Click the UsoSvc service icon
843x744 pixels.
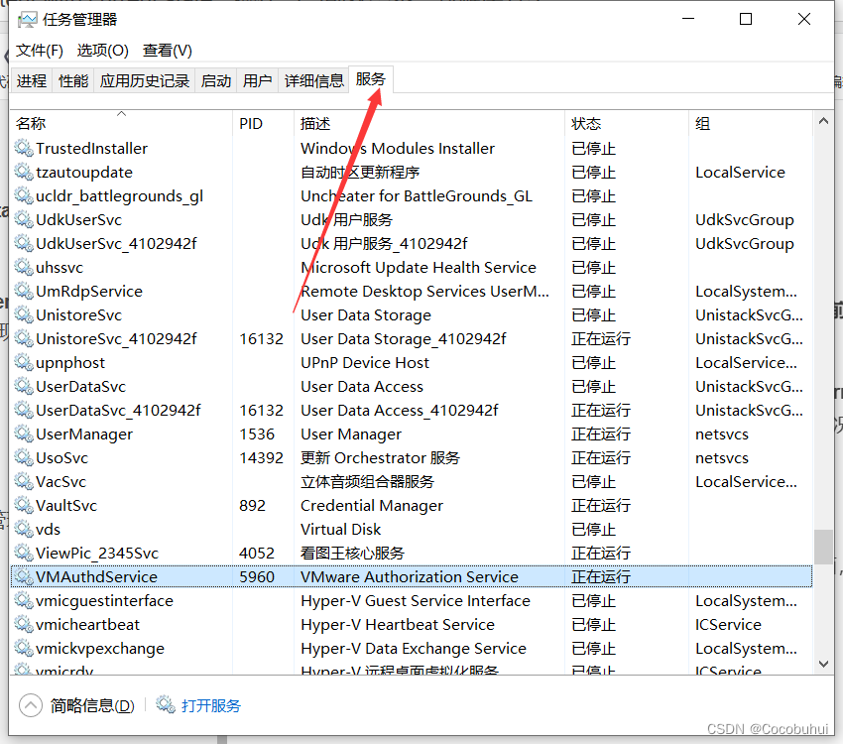tap(22, 457)
